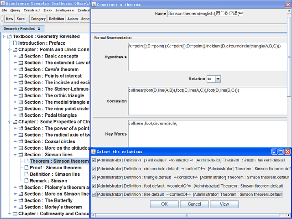This screenshot has width=292, height=219.
Task: Collapse Chapter Points and Lines node
Action: (9, 50)
